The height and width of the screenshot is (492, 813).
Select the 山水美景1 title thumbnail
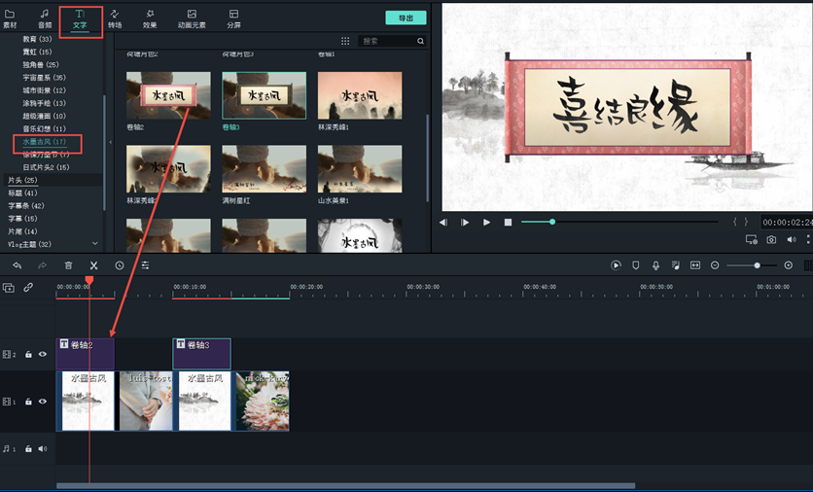pyautogui.click(x=360, y=169)
